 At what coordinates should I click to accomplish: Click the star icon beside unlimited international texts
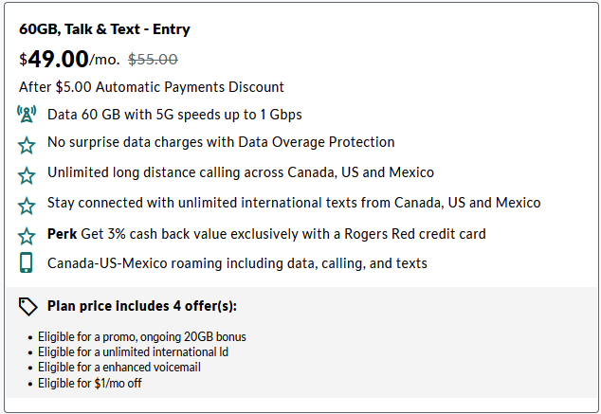tap(27, 206)
